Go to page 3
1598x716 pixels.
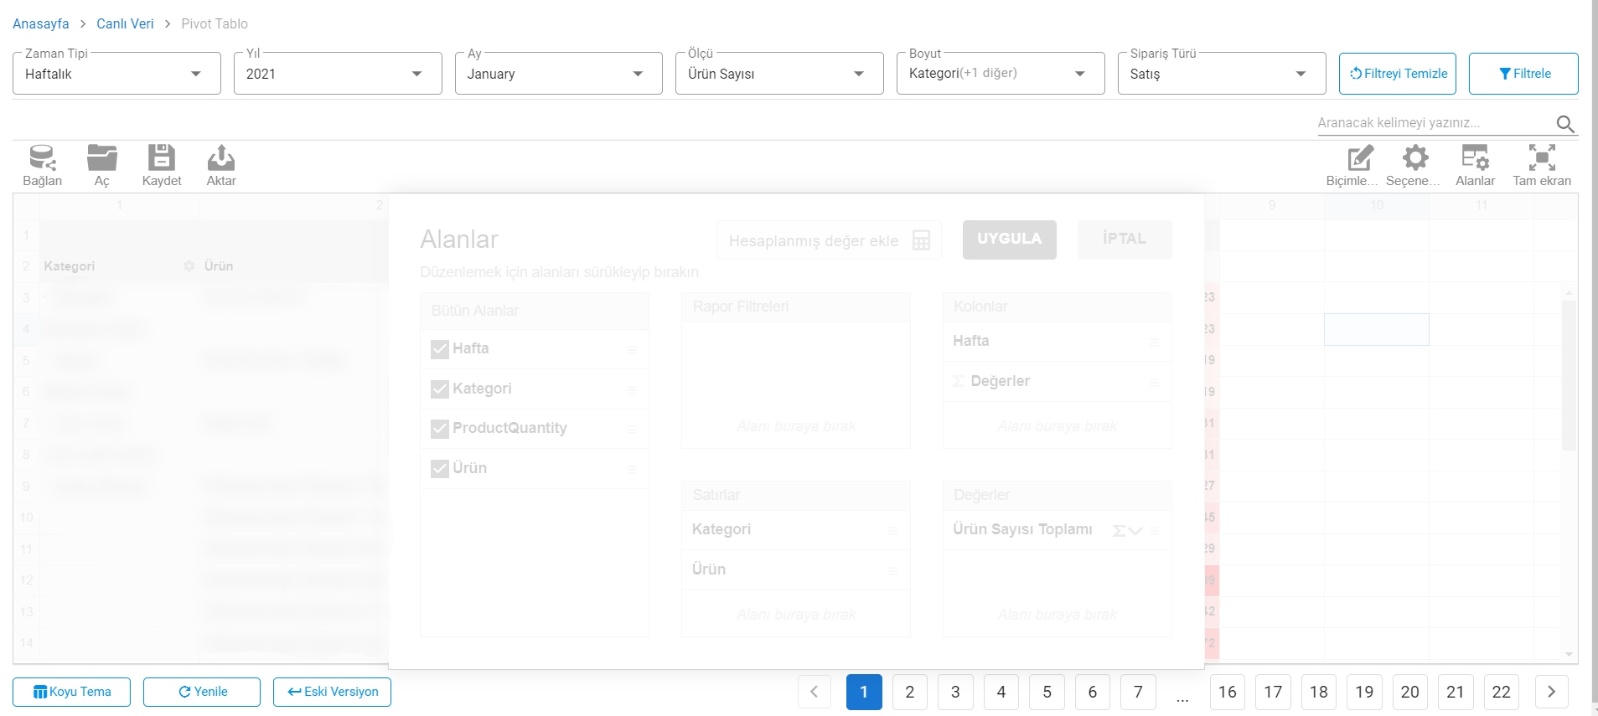click(955, 692)
